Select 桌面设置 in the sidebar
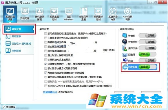168x110 pixels. tap(19, 29)
